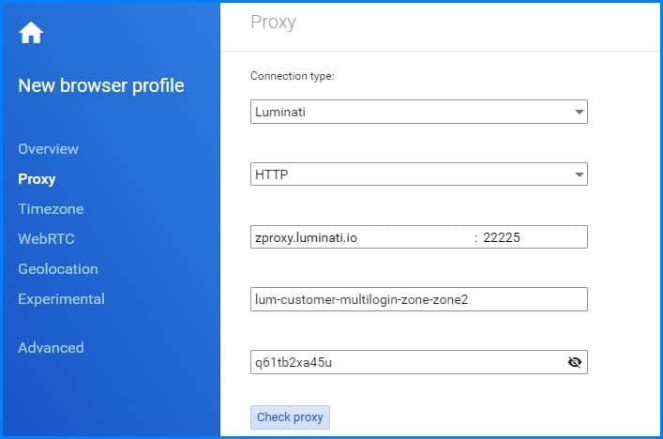This screenshot has height=439, width=663.
Task: Toggle password visibility eye icon
Action: point(574,362)
